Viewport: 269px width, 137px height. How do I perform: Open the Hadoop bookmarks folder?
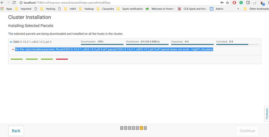pos(86,9)
